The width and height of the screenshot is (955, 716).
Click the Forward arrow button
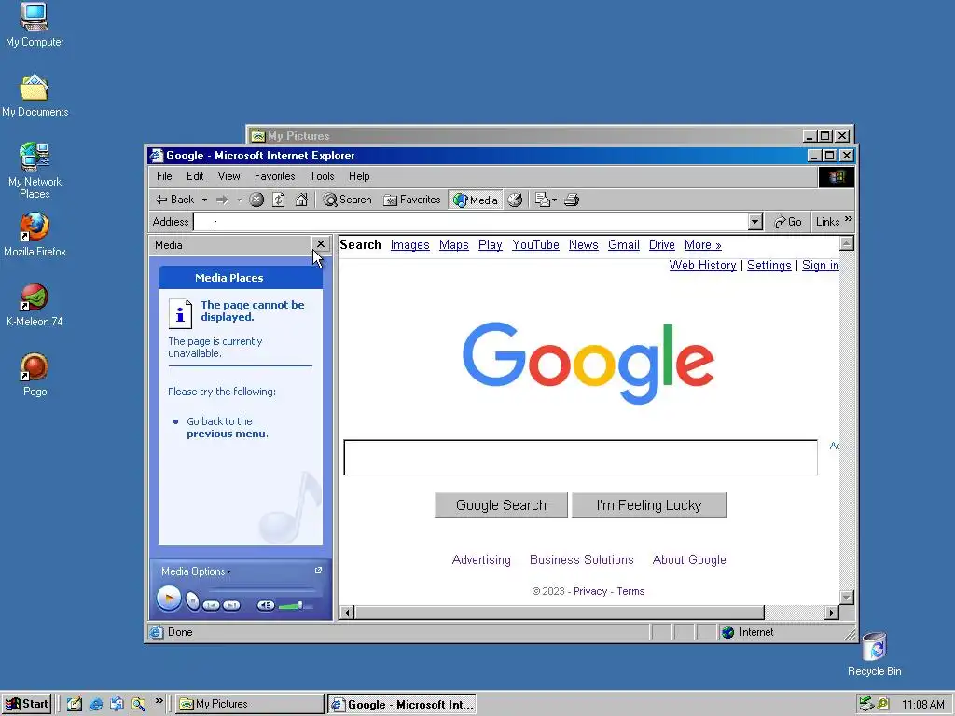(x=222, y=200)
